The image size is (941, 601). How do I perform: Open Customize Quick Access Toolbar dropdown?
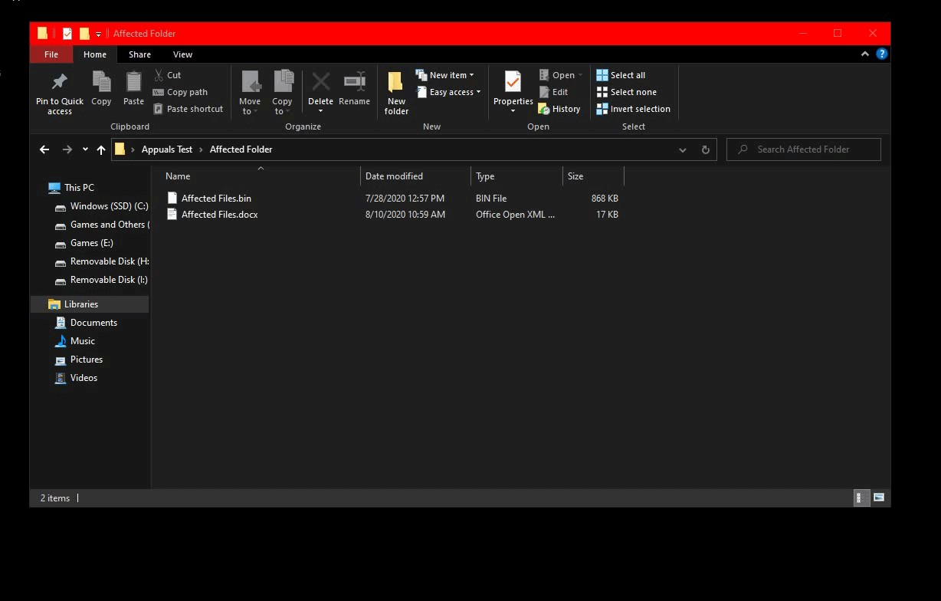click(98, 34)
